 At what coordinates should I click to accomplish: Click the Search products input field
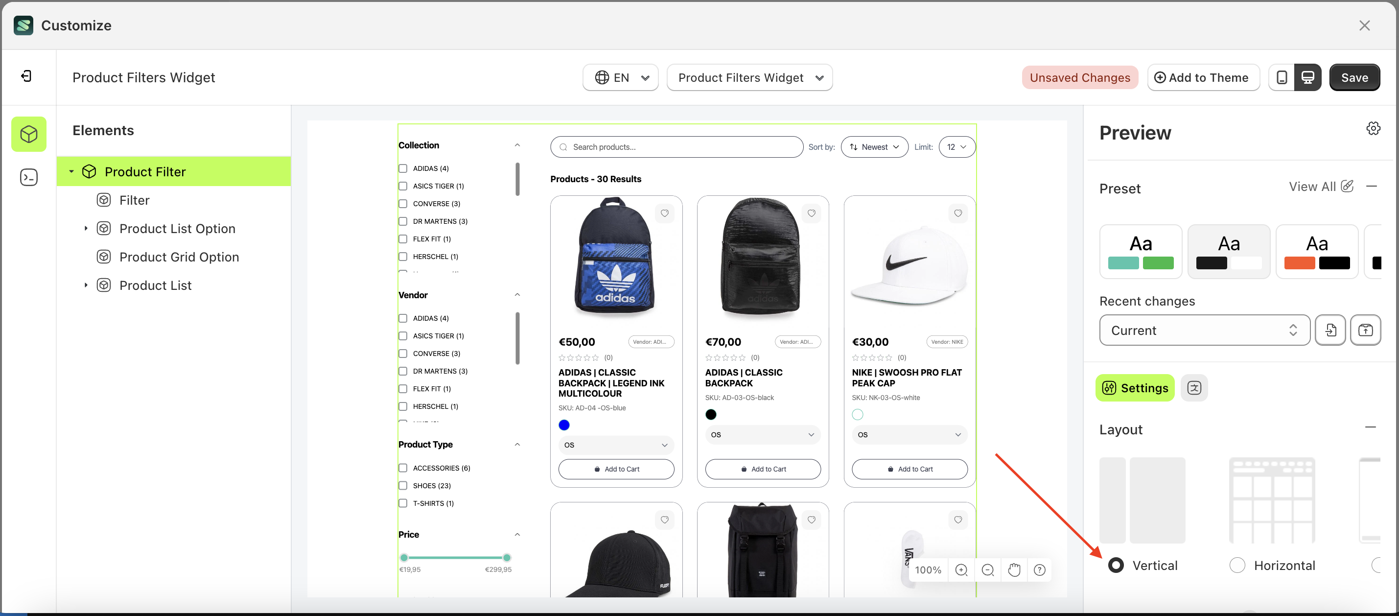coord(676,147)
